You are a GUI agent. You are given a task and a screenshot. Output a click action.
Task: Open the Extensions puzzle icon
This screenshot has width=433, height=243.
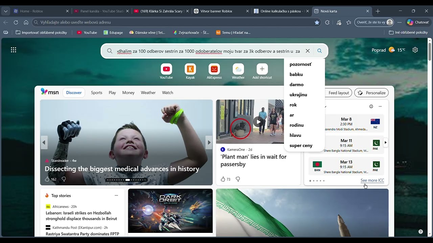coord(327,22)
